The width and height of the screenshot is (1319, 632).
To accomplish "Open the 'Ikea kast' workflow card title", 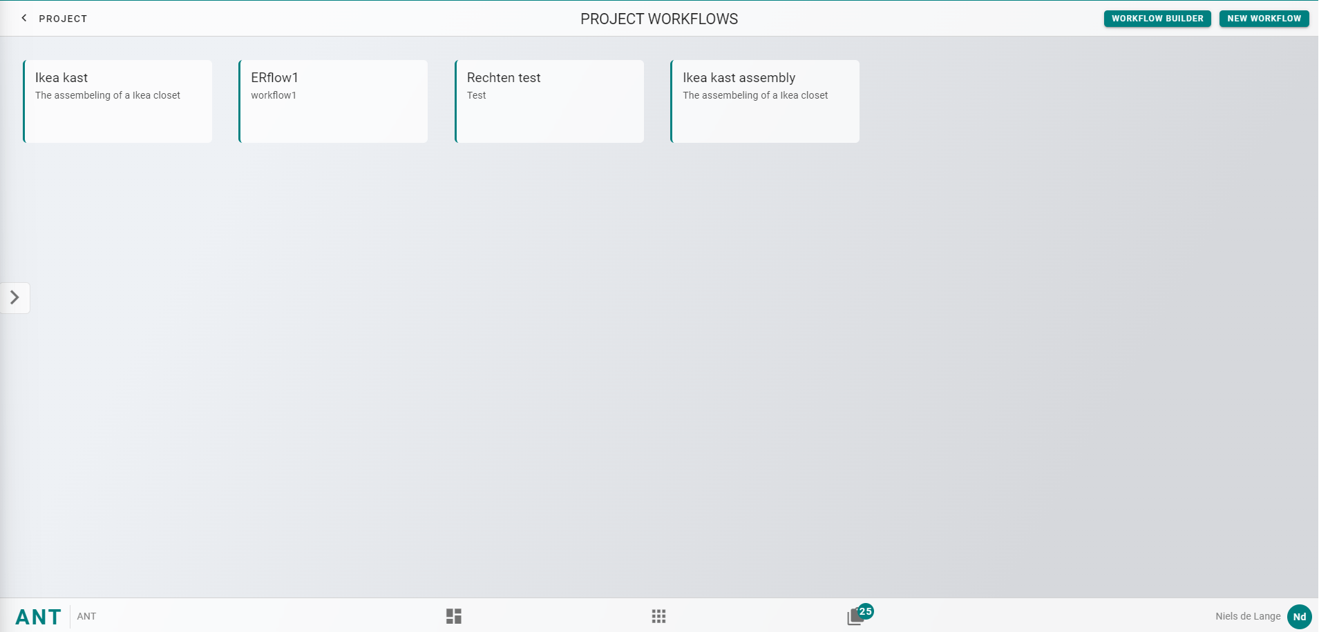I will click(61, 78).
